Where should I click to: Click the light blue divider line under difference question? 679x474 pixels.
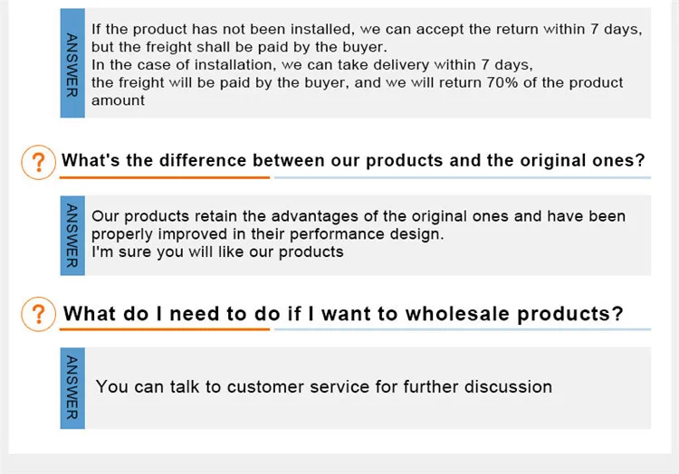click(463, 177)
